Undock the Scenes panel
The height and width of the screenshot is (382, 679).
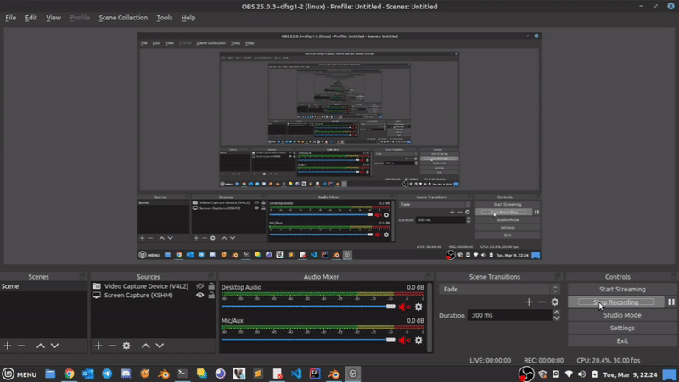[81, 275]
